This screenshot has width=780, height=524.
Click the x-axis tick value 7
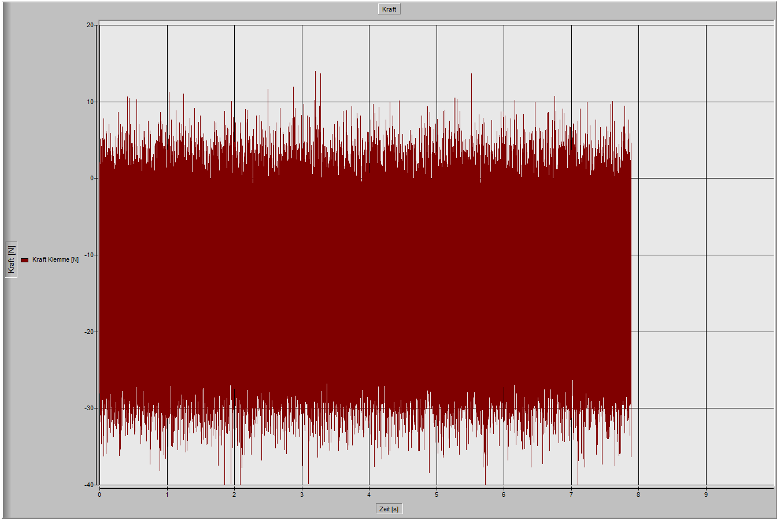[x=571, y=495]
